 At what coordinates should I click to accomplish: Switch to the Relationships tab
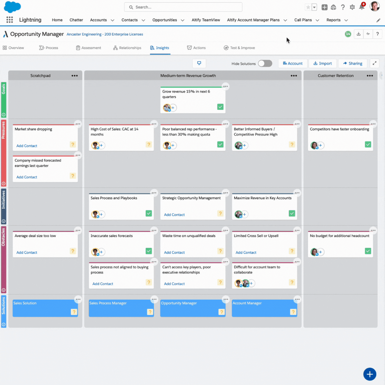click(127, 48)
